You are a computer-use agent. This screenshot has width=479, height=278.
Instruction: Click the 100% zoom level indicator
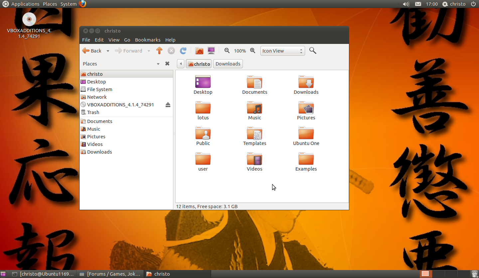pyautogui.click(x=239, y=51)
